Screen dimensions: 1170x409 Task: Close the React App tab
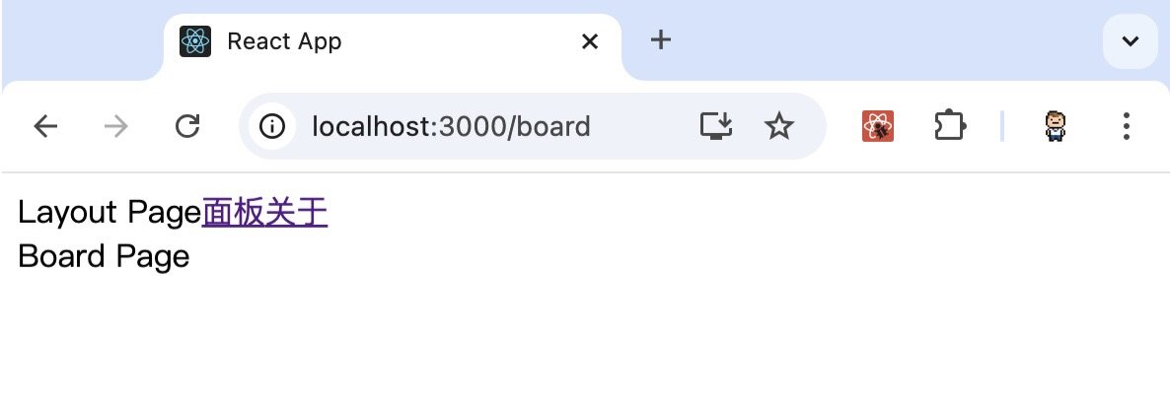point(590,41)
